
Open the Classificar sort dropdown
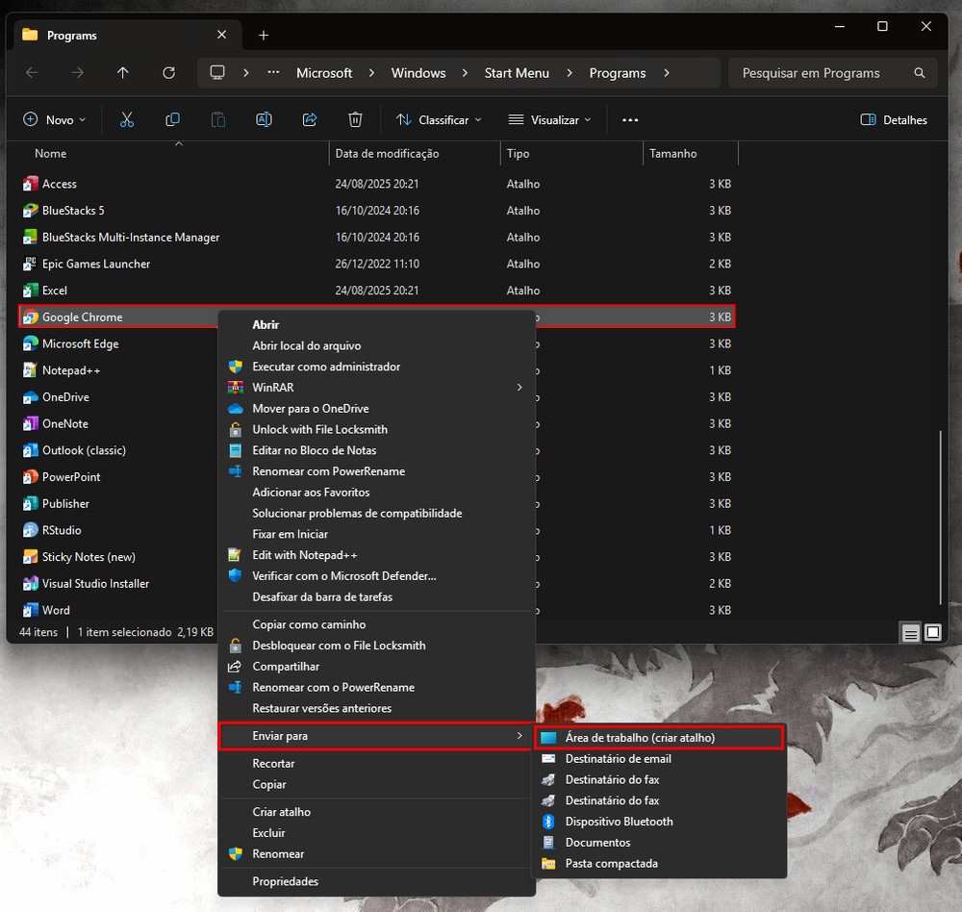[x=439, y=120]
